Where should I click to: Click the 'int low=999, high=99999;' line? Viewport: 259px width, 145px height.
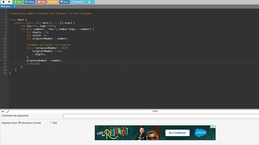tap(38, 26)
